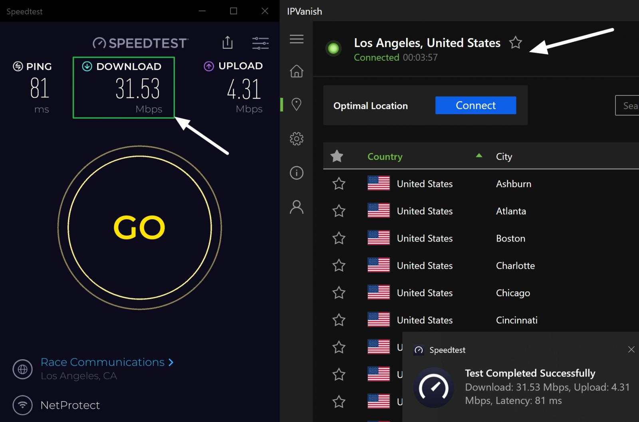Connect to the Optimal Location
This screenshot has height=422, width=639.
click(475, 105)
